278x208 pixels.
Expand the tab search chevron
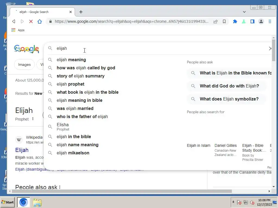coord(244,12)
